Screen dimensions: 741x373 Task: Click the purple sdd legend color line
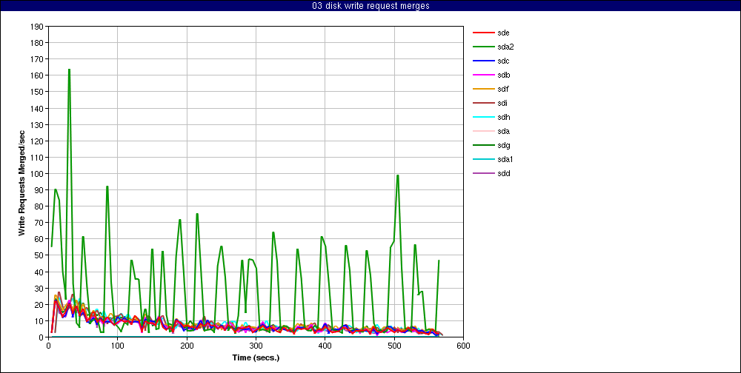point(483,173)
